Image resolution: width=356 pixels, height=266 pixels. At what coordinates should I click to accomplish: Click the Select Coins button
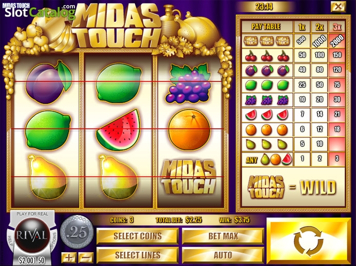(137, 236)
